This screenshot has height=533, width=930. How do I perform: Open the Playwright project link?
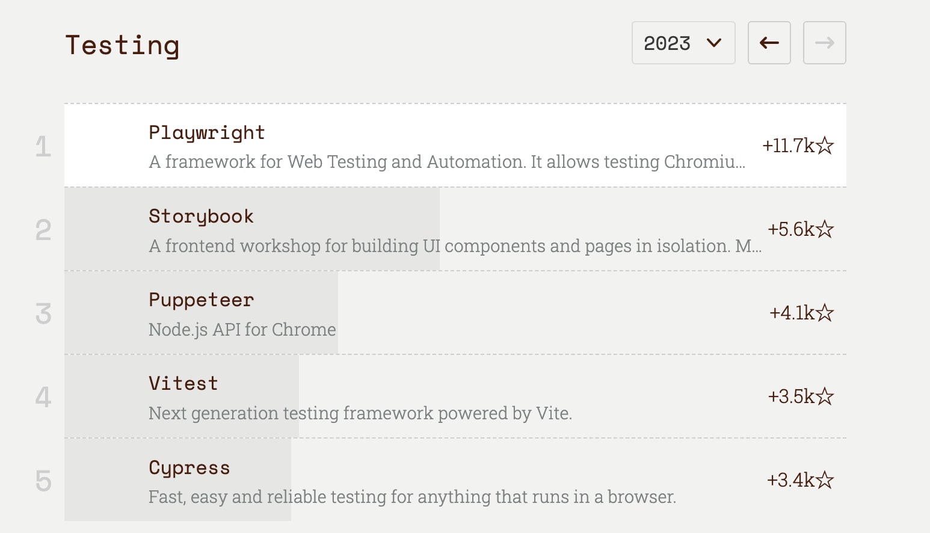[206, 132]
